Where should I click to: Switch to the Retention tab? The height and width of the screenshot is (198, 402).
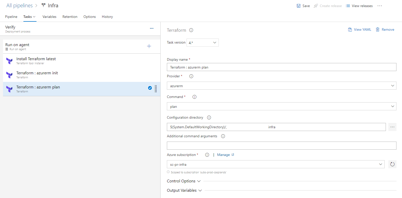(70, 17)
